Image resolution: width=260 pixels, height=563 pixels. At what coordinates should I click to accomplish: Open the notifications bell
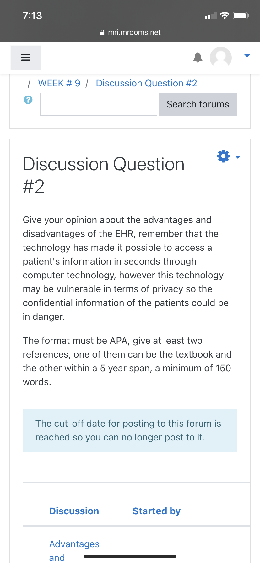pyautogui.click(x=198, y=57)
